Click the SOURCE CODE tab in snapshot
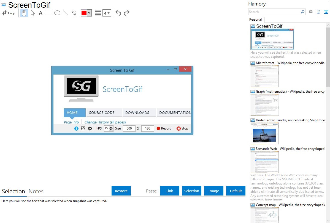The image size is (330, 223). [104, 113]
